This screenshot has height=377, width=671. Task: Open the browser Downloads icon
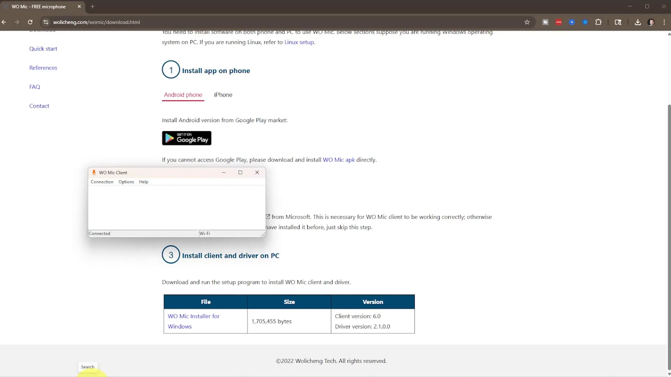pyautogui.click(x=638, y=22)
